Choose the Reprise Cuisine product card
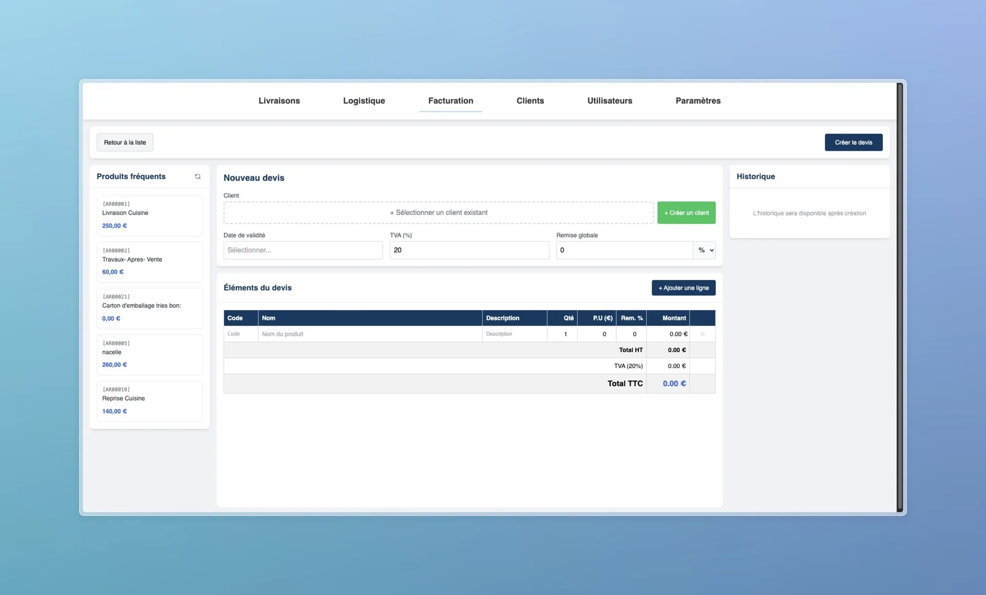 click(x=149, y=401)
